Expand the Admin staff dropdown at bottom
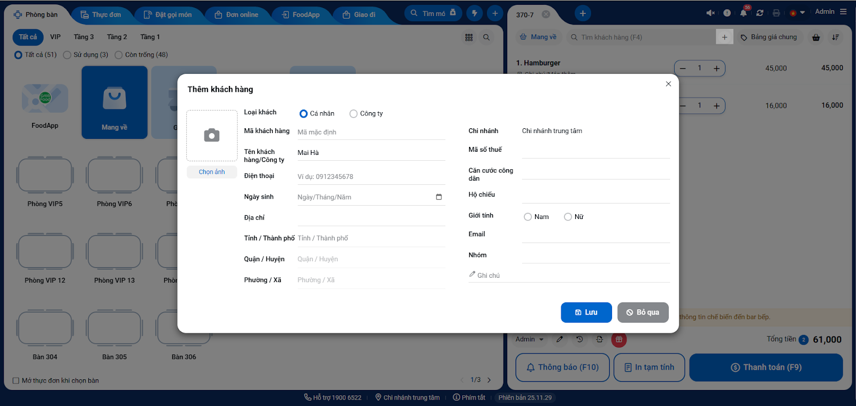Screen dimensions: 856x406 tap(530, 339)
